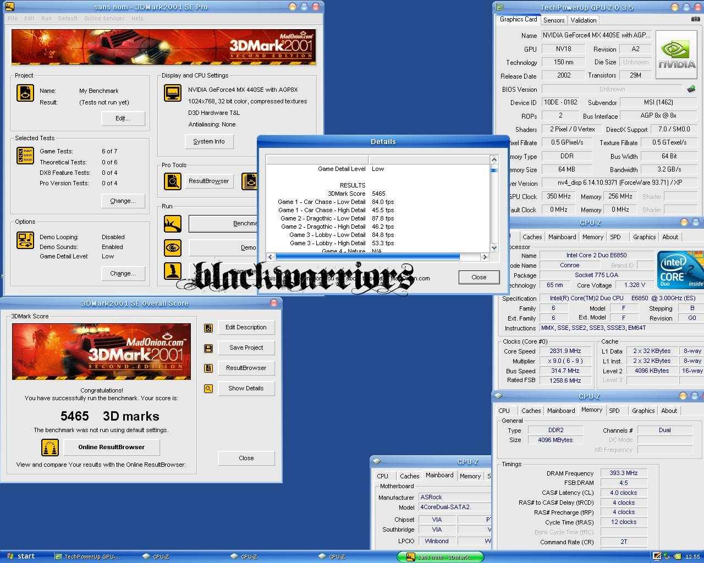The width and height of the screenshot is (704, 563).
Task: Switch to the Sensors tab in GPU-Z
Action: pos(554,20)
